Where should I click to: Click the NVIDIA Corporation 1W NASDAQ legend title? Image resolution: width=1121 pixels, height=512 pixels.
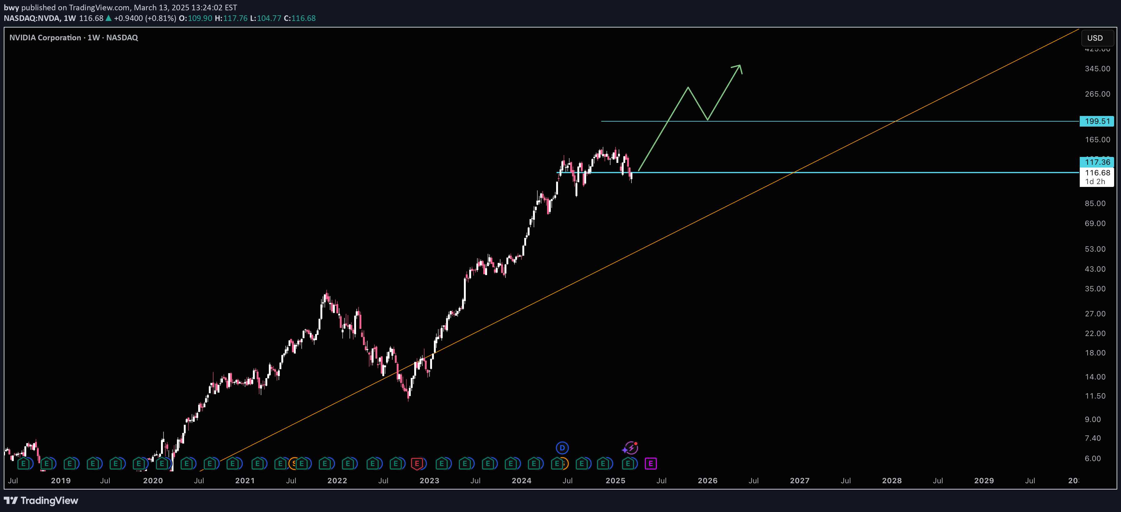[73, 38]
